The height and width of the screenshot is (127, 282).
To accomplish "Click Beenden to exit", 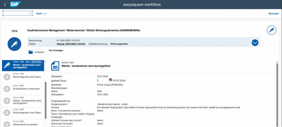I will (274, 13).
